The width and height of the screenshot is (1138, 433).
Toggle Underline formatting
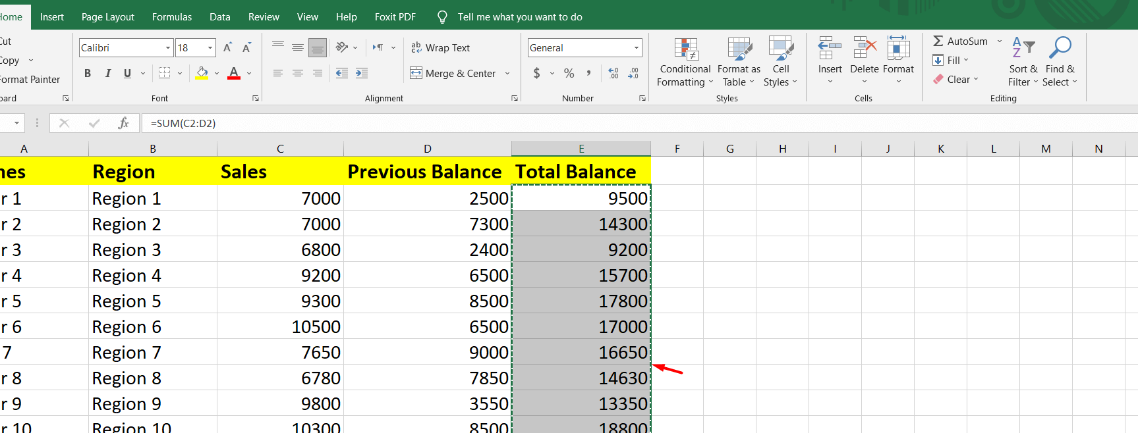(x=127, y=73)
